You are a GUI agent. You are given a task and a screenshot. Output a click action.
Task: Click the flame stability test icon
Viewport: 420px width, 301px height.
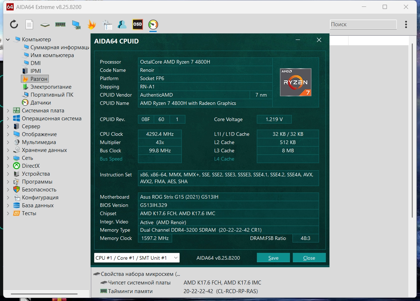92,24
